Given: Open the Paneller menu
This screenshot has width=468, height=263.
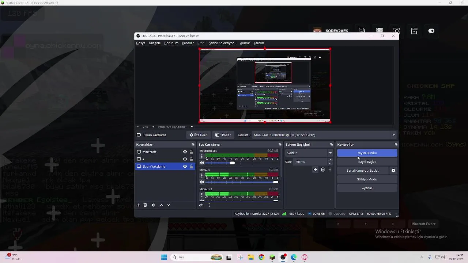Looking at the screenshot, I should tap(188, 43).
